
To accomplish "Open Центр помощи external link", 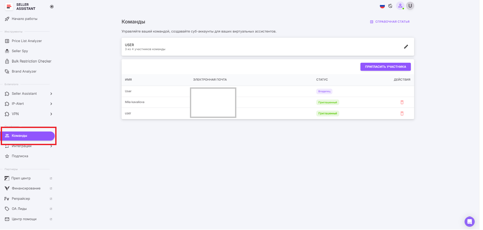I will click(24, 219).
